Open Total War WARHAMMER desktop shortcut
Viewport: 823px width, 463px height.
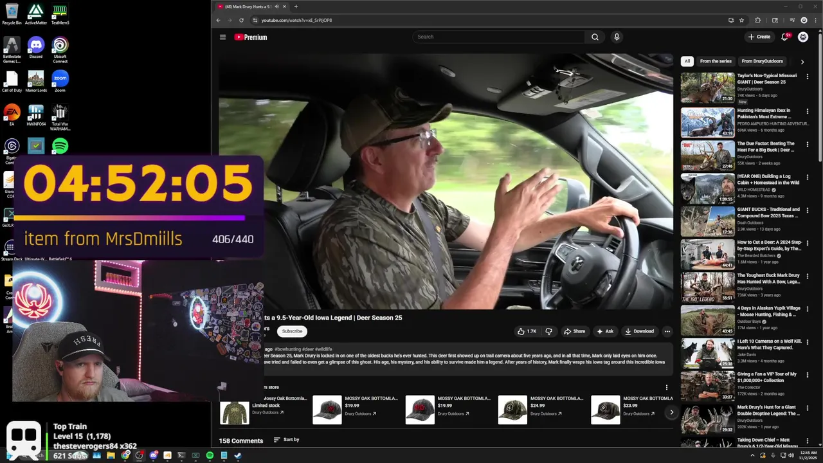pos(60,118)
